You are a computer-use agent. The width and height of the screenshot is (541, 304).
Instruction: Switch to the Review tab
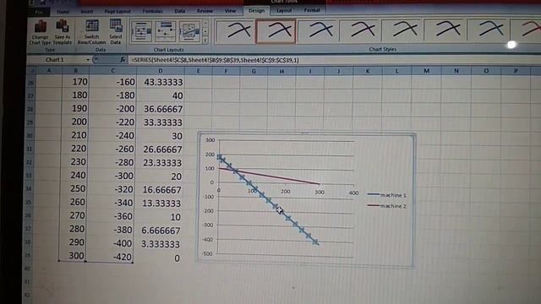[x=205, y=11]
